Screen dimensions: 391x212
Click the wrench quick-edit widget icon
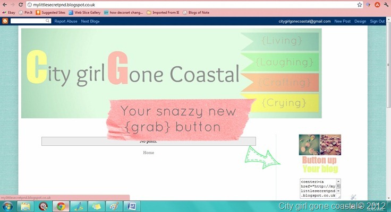click(x=353, y=197)
